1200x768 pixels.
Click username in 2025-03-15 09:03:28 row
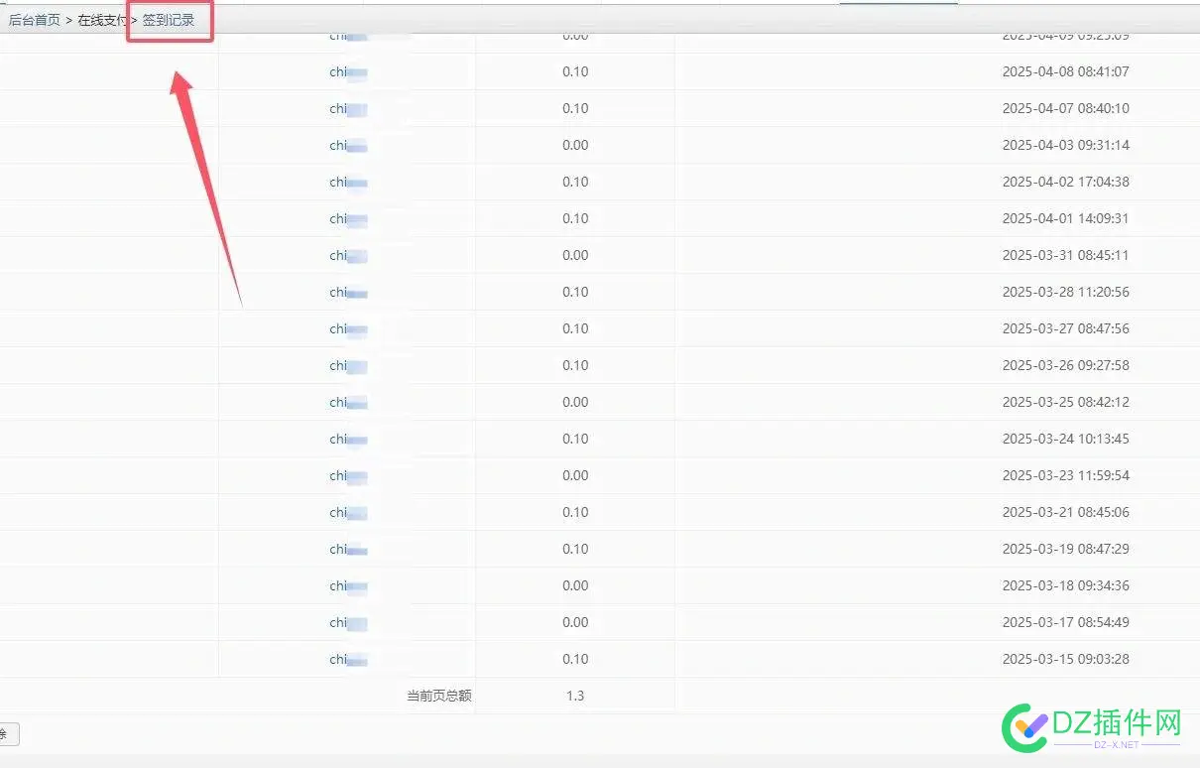[347, 659]
